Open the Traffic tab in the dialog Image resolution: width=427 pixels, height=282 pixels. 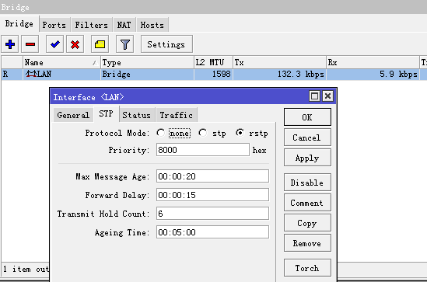point(177,115)
